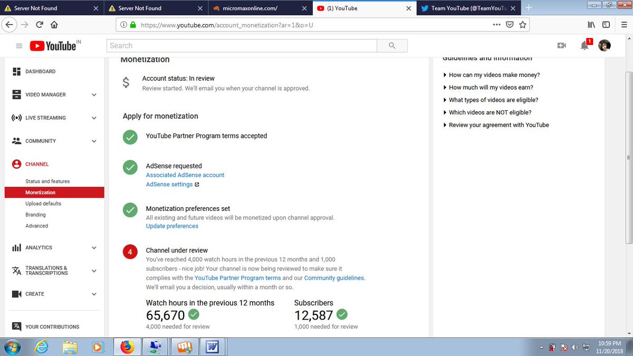633x356 pixels.
Task: Expand the Community section
Action: [x=94, y=141]
